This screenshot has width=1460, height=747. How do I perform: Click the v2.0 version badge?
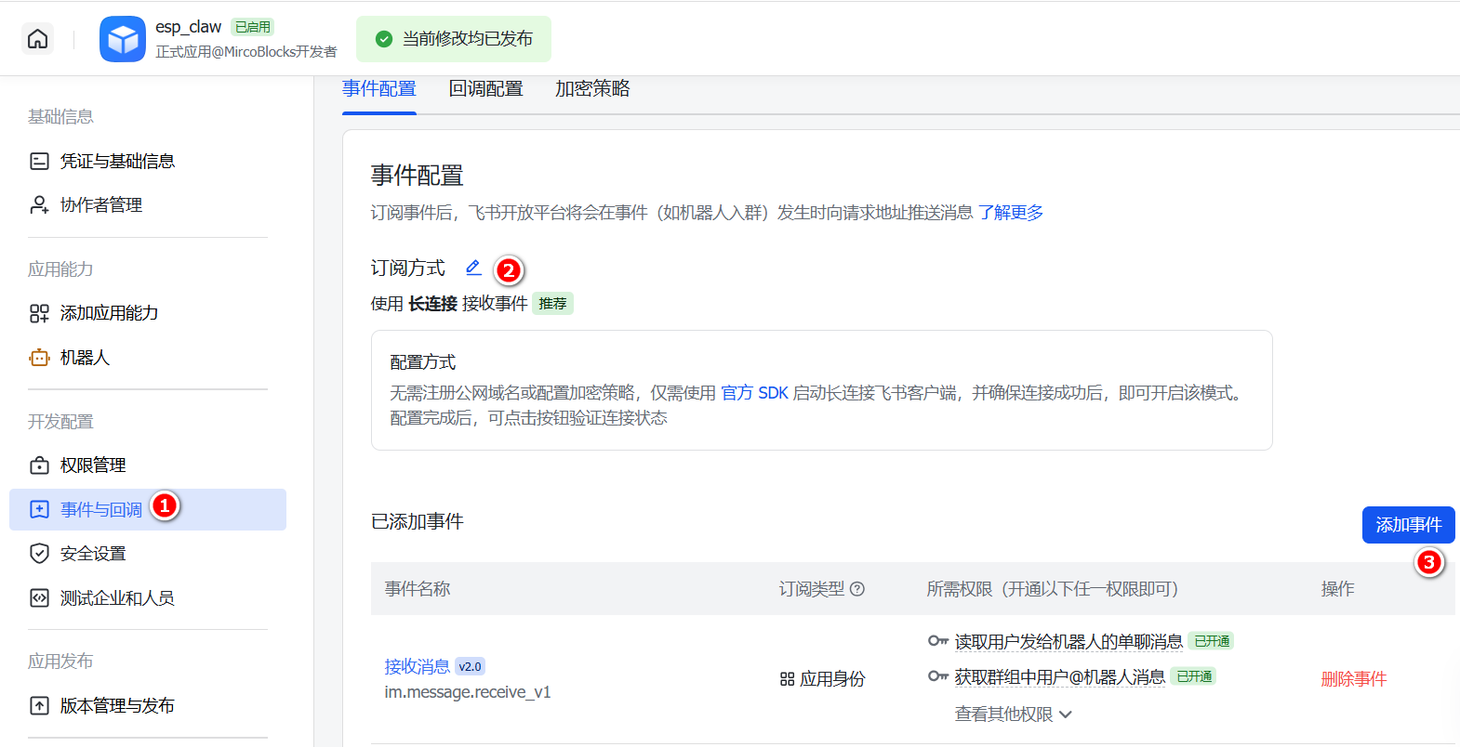[470, 666]
